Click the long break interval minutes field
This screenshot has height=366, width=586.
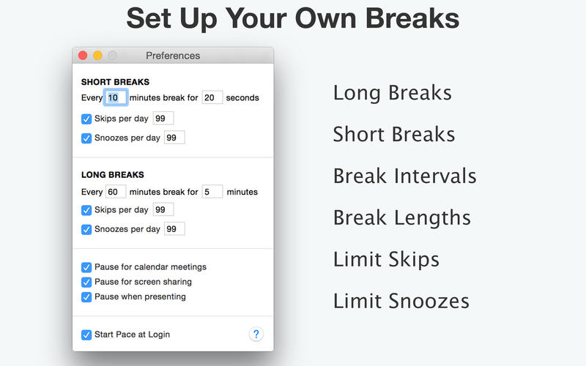point(116,192)
